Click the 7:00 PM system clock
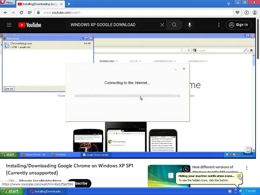260x195 pixels. [251, 191]
